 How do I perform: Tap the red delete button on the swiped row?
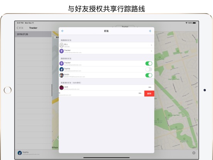point(149,94)
